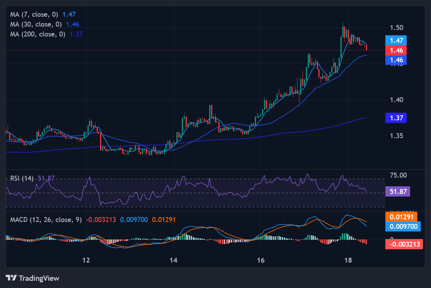The image size is (431, 288).
Task: Click the 1.50 price scale label
Action: coord(396,28)
